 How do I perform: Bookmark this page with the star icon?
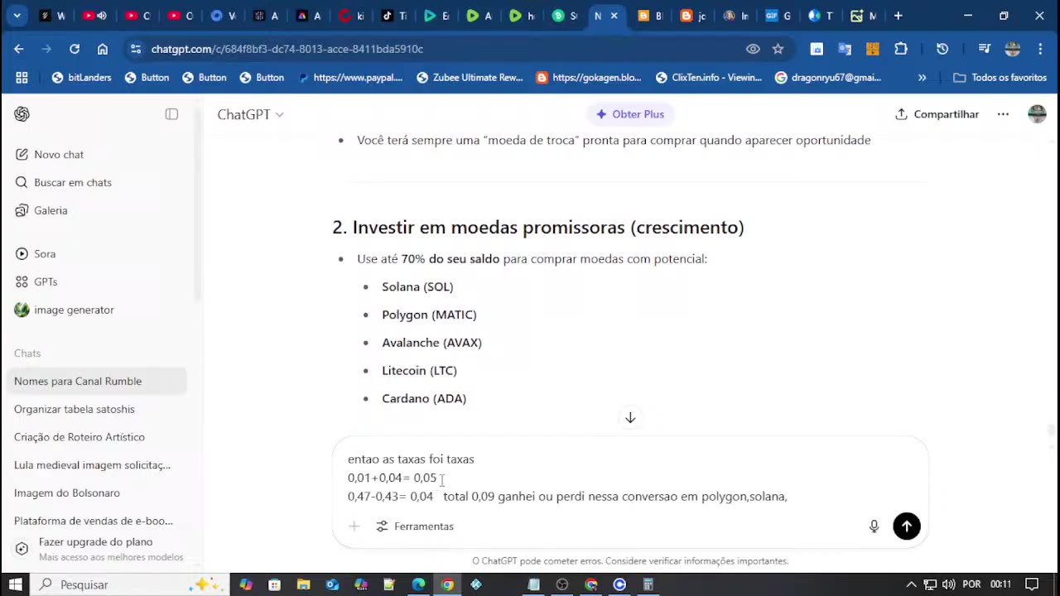(778, 49)
